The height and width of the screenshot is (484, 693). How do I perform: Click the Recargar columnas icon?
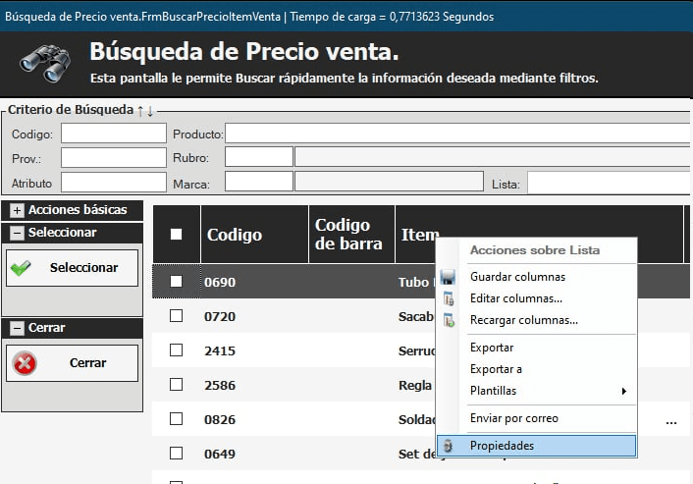(449, 320)
